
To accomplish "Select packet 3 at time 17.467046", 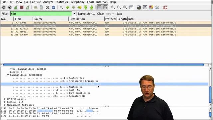I will point(106,23).
